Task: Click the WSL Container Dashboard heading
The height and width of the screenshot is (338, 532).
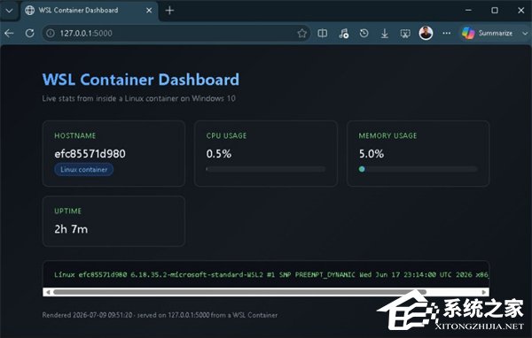Action: click(x=141, y=80)
